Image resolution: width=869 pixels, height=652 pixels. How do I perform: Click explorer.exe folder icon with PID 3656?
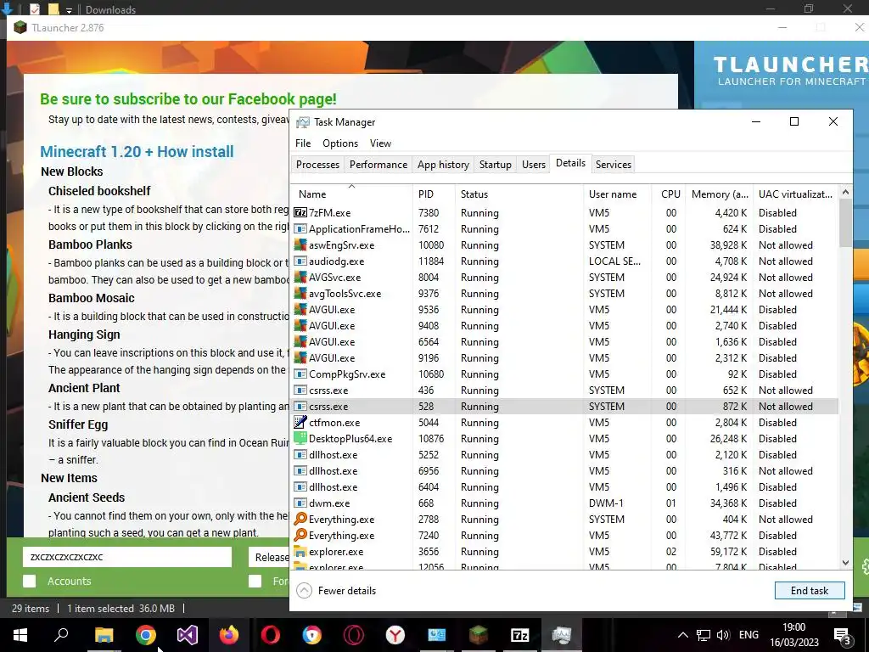[x=300, y=552]
